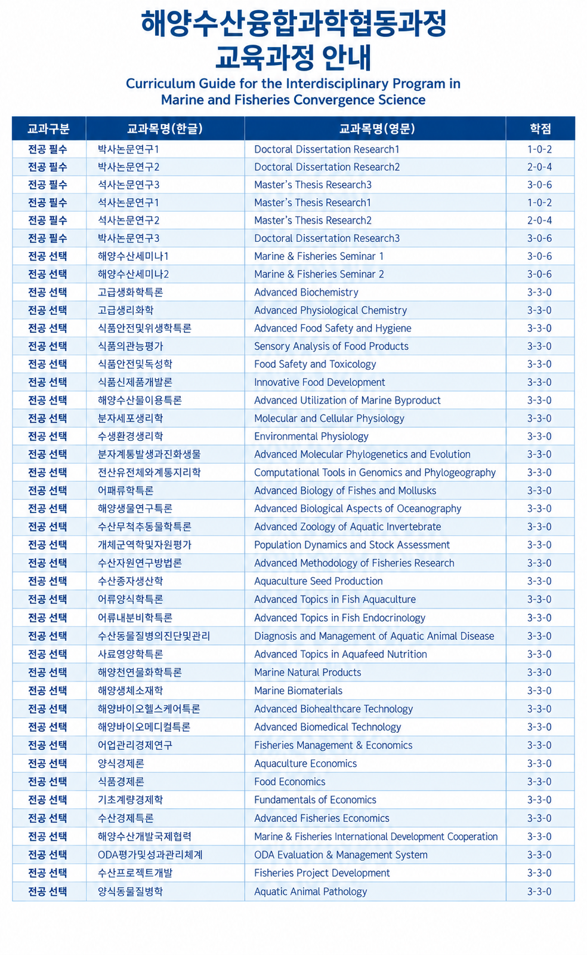587x955 pixels.
Task: Click 'Advanced Utilization of Marine Byproduct'
Action: click(x=347, y=400)
